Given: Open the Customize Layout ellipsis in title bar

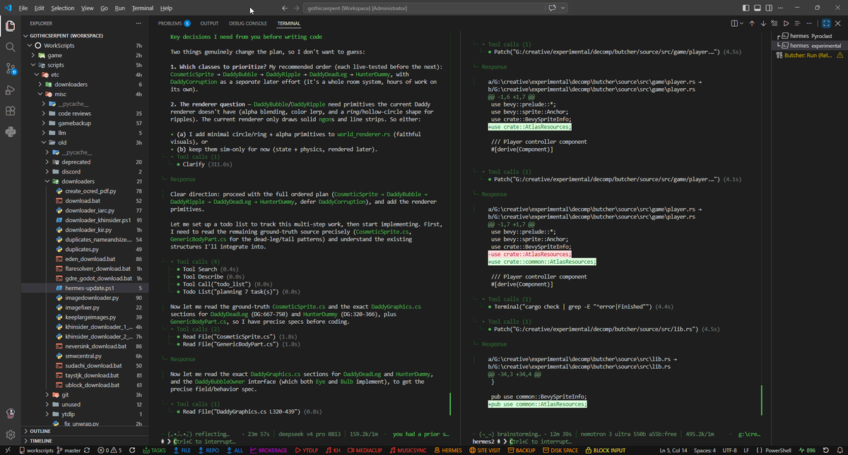Looking at the screenshot, I should pos(780,8).
